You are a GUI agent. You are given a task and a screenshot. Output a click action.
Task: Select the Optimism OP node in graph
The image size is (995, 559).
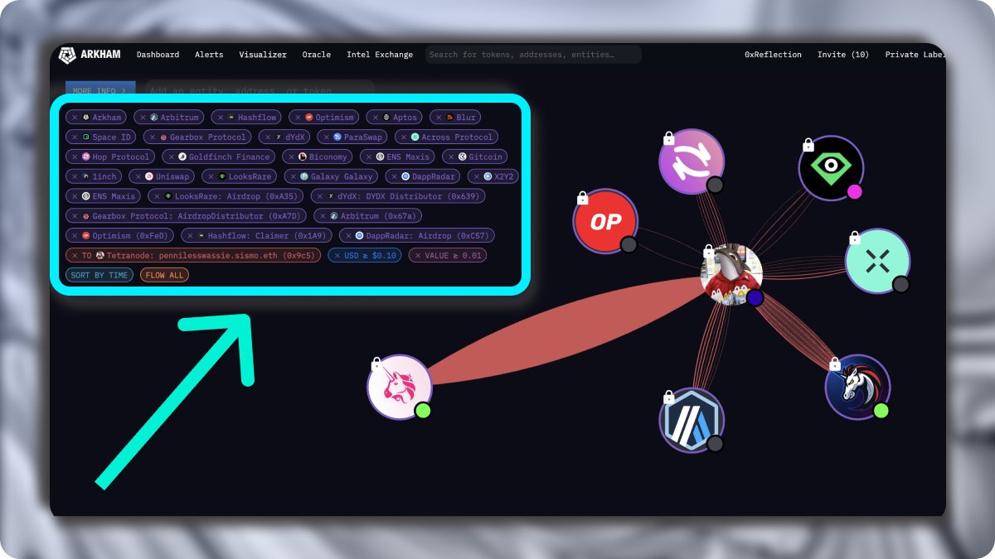(x=605, y=221)
